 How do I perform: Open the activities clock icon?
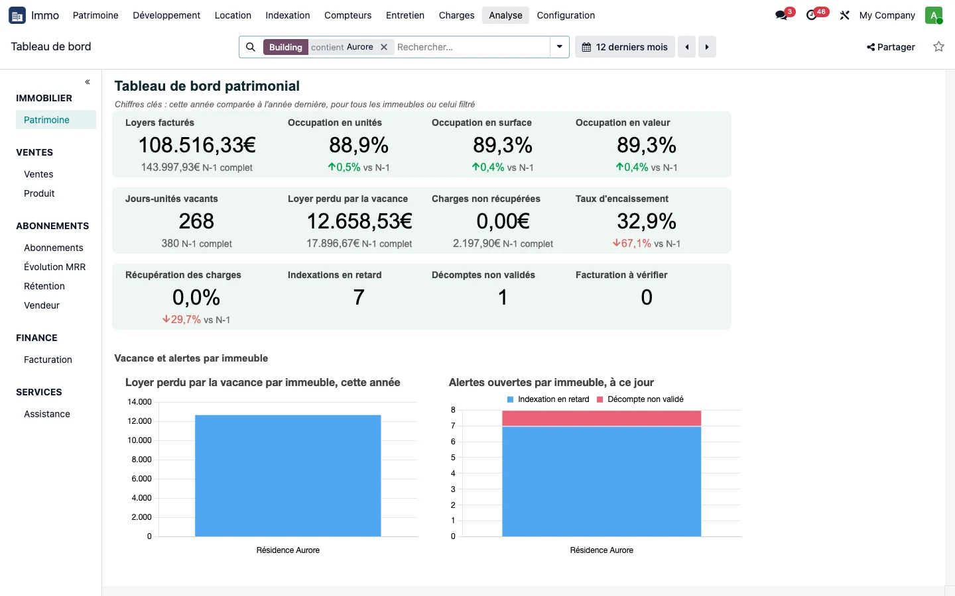812,15
